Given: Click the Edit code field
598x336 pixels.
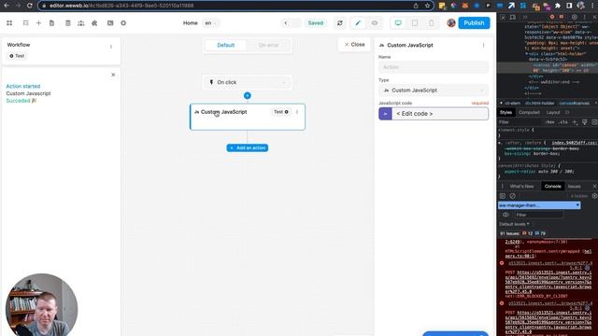Looking at the screenshot, I should pyautogui.click(x=440, y=114).
